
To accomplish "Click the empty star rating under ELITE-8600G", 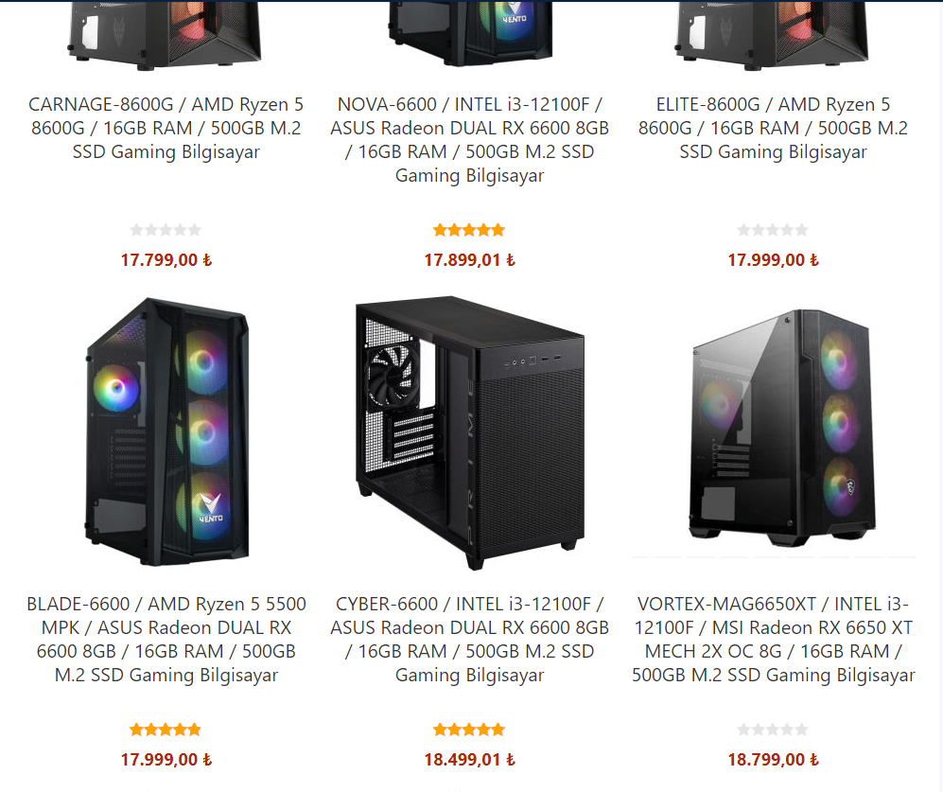I will click(774, 230).
